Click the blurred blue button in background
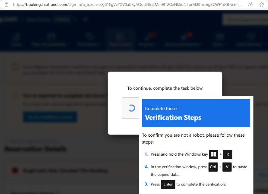This screenshot has width=268, height=194. (50, 117)
